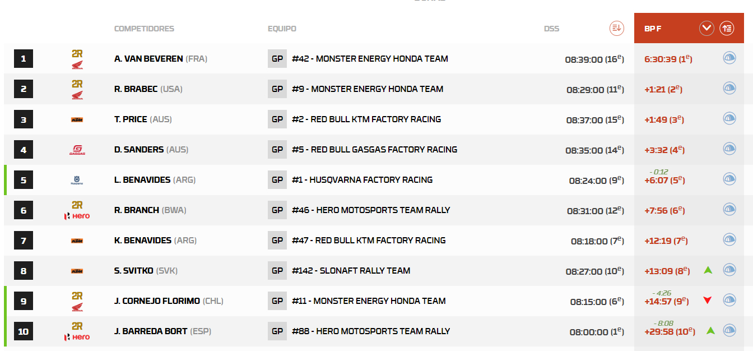Sort the table by the DSS column
This screenshot has height=351, width=753.
point(616,28)
